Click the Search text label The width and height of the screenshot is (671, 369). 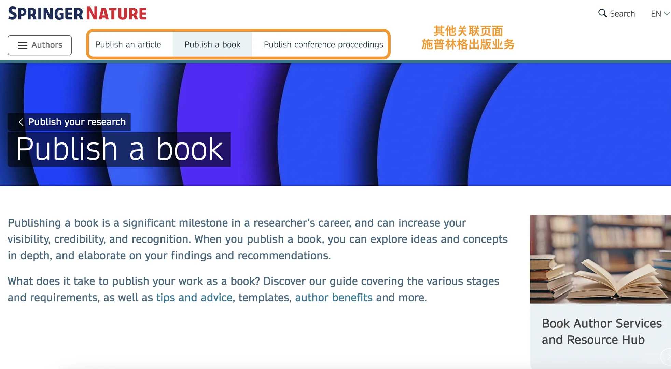622,14
